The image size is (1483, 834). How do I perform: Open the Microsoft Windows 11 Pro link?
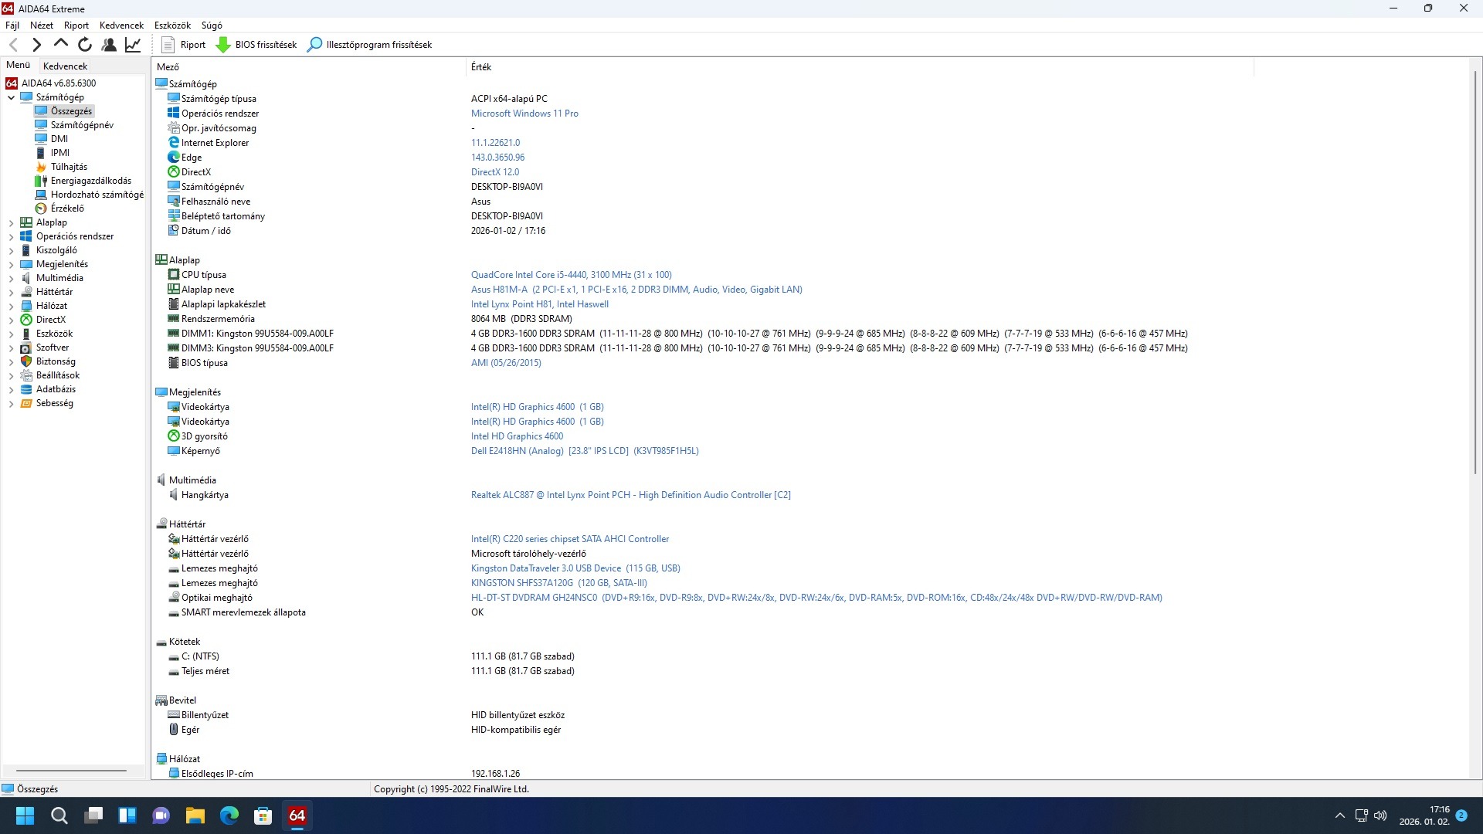coord(524,114)
